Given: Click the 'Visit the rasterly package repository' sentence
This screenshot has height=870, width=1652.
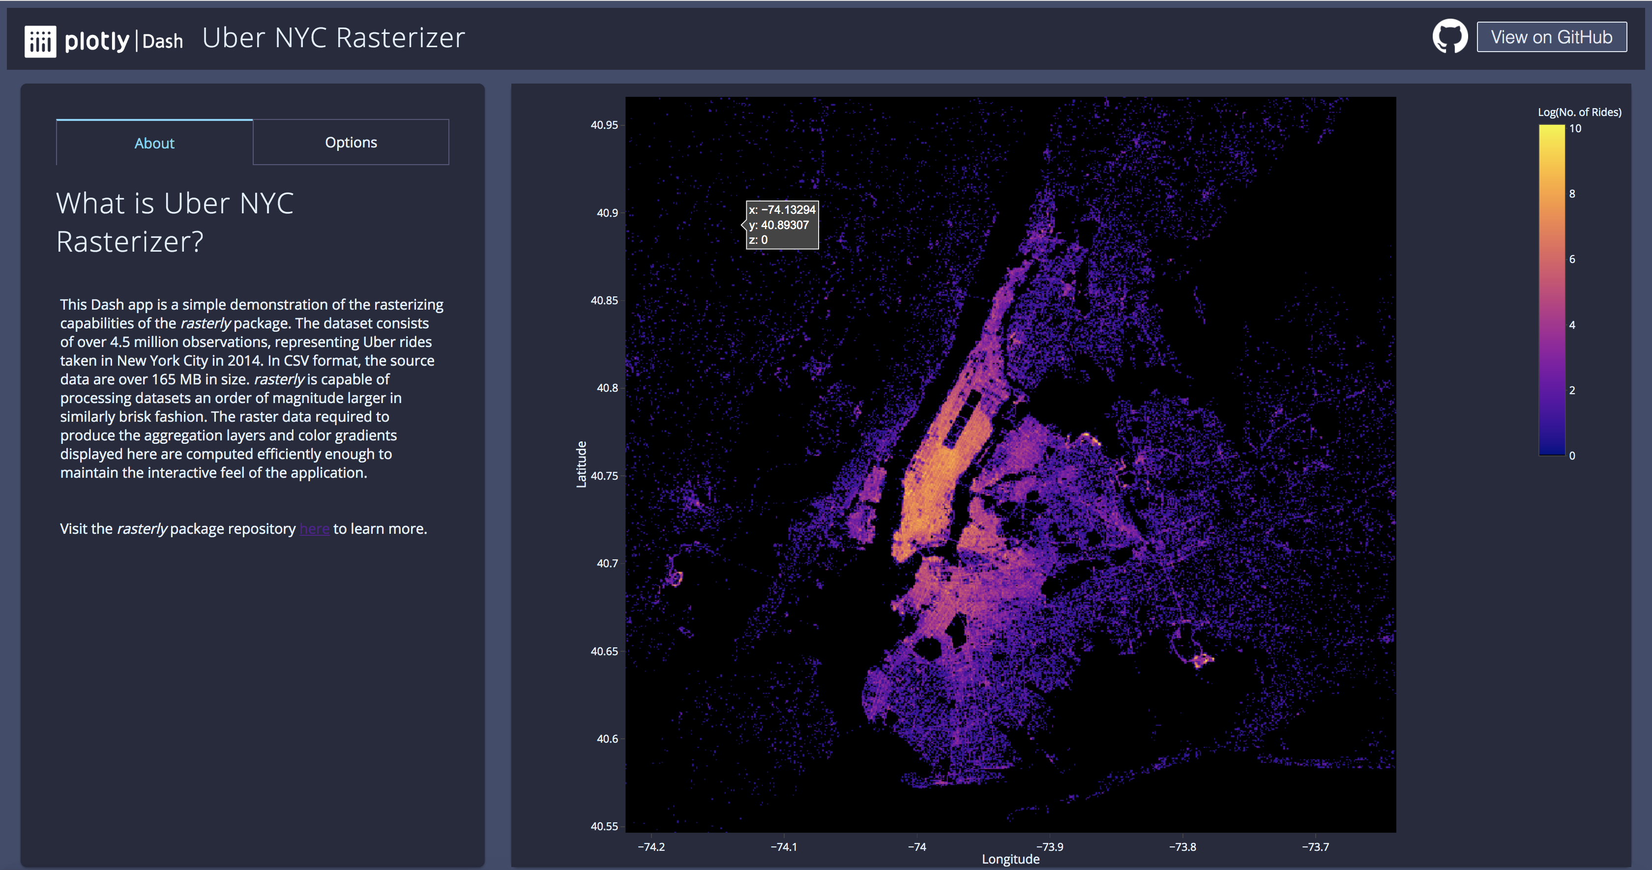Looking at the screenshot, I should click(244, 528).
